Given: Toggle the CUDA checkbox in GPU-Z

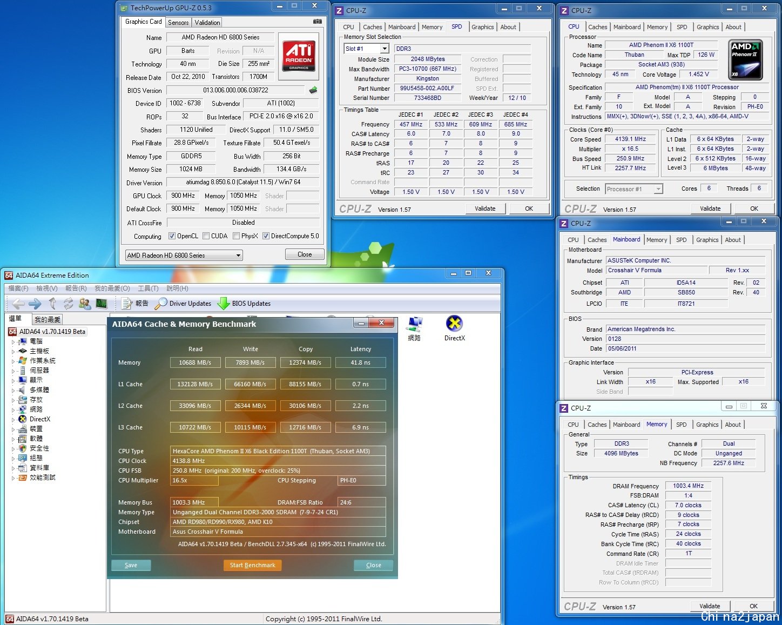Looking at the screenshot, I should [206, 236].
